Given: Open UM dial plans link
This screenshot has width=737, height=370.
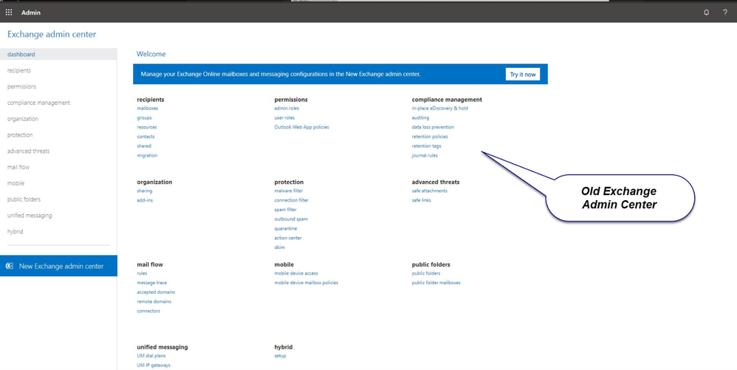Looking at the screenshot, I should coord(151,356).
